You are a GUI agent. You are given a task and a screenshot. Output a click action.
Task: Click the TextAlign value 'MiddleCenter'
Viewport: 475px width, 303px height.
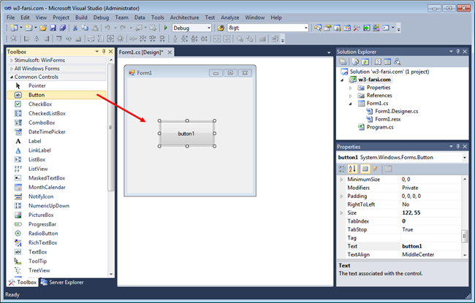418,255
